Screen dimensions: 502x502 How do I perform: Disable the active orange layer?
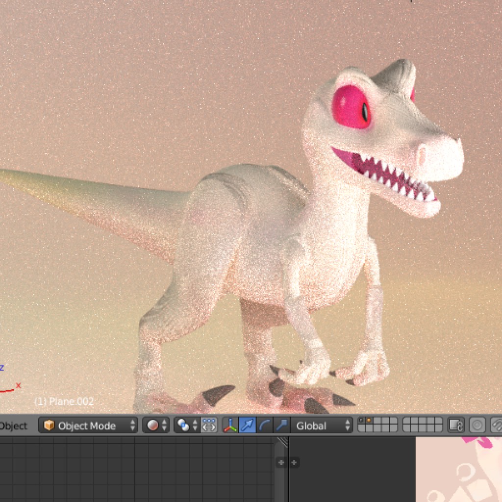coord(368,420)
